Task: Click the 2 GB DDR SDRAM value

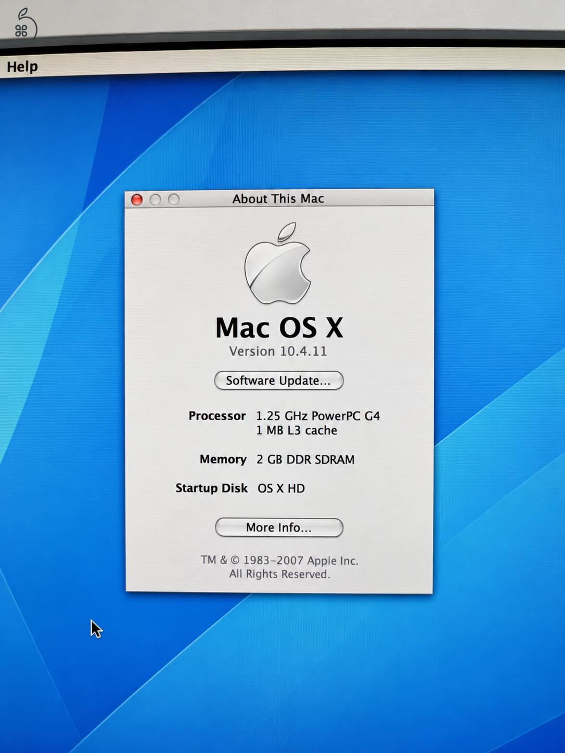Action: [x=305, y=460]
